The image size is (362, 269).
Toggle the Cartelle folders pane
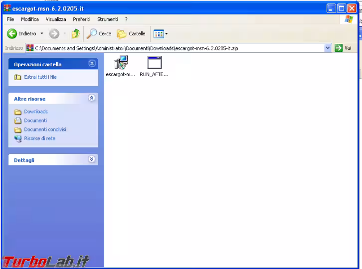(131, 34)
